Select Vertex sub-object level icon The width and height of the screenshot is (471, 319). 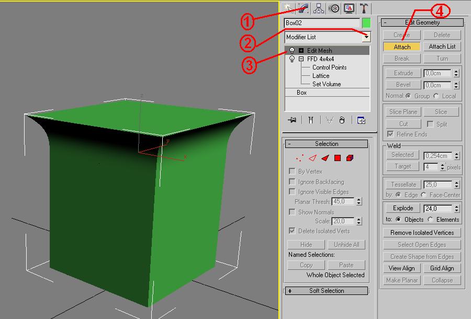pyautogui.click(x=300, y=158)
